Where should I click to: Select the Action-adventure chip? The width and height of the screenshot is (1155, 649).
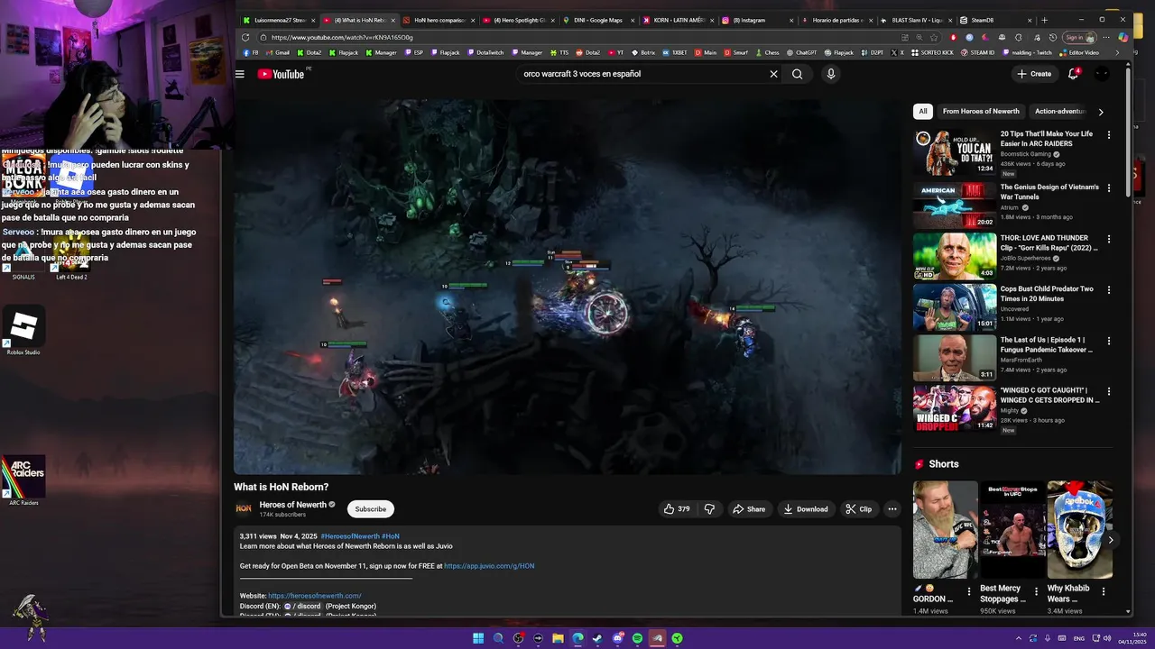click(x=1059, y=112)
